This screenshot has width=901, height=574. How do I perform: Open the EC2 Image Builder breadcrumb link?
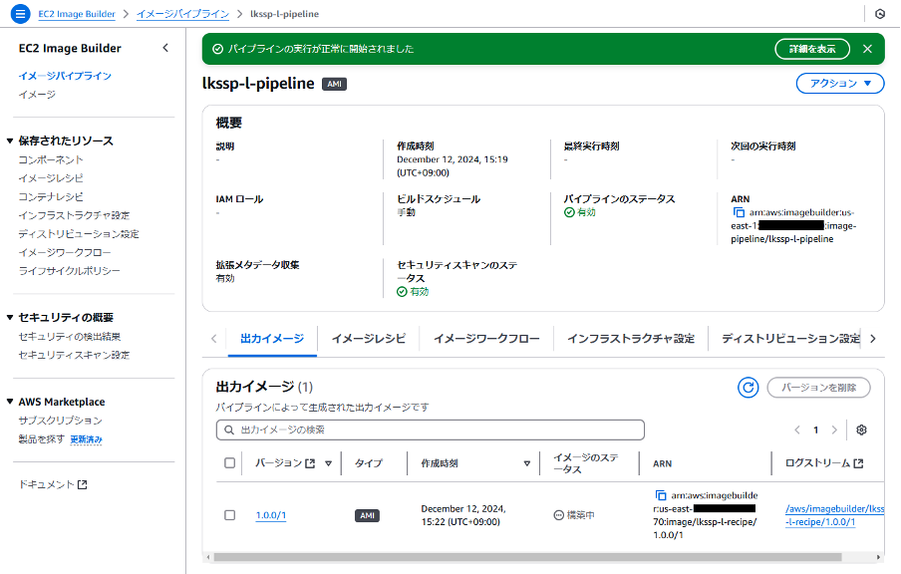coord(77,14)
